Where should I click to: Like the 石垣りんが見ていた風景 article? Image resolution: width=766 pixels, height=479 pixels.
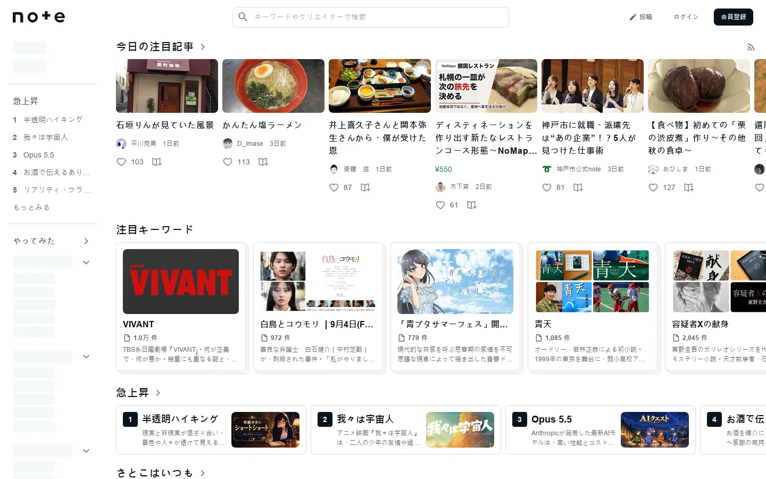pyautogui.click(x=121, y=162)
